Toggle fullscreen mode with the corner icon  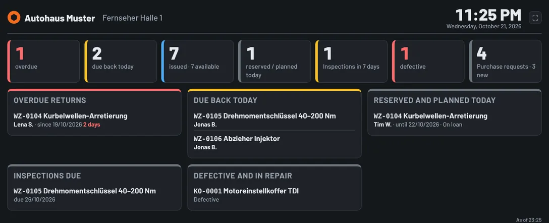(535, 18)
